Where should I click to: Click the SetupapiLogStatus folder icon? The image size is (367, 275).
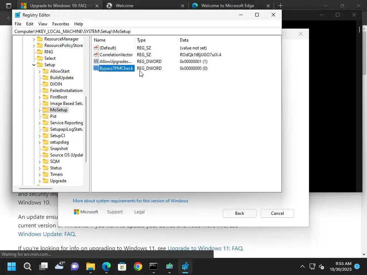(x=46, y=129)
